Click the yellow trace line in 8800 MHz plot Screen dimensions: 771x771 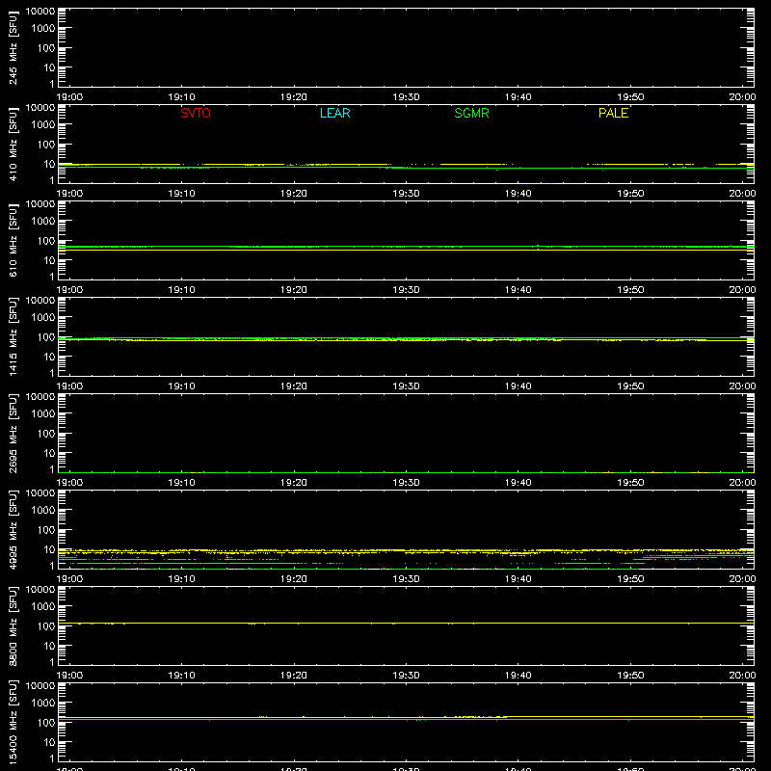point(406,623)
